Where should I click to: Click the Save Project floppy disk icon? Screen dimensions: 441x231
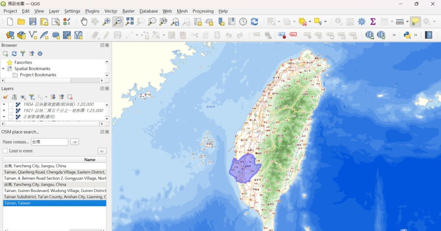coord(32,21)
